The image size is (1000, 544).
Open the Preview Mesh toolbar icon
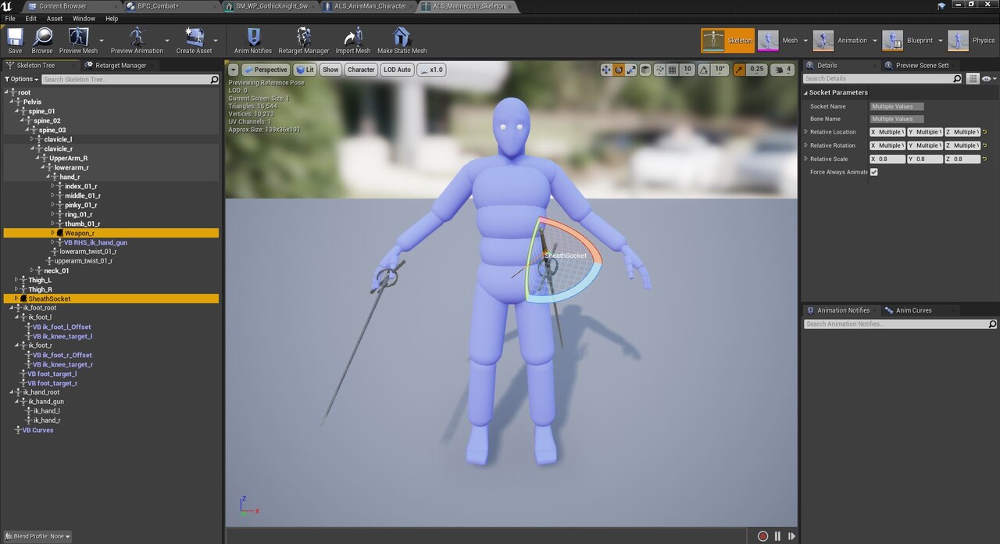tap(77, 38)
